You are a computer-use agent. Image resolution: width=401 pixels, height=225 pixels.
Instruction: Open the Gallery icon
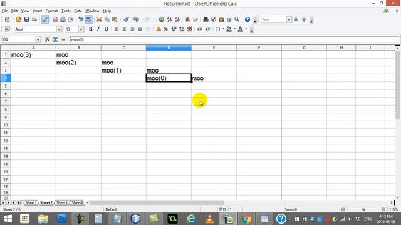221,19
